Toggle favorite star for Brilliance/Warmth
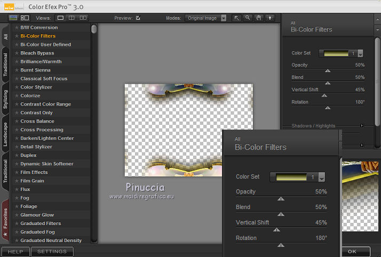 point(17,62)
